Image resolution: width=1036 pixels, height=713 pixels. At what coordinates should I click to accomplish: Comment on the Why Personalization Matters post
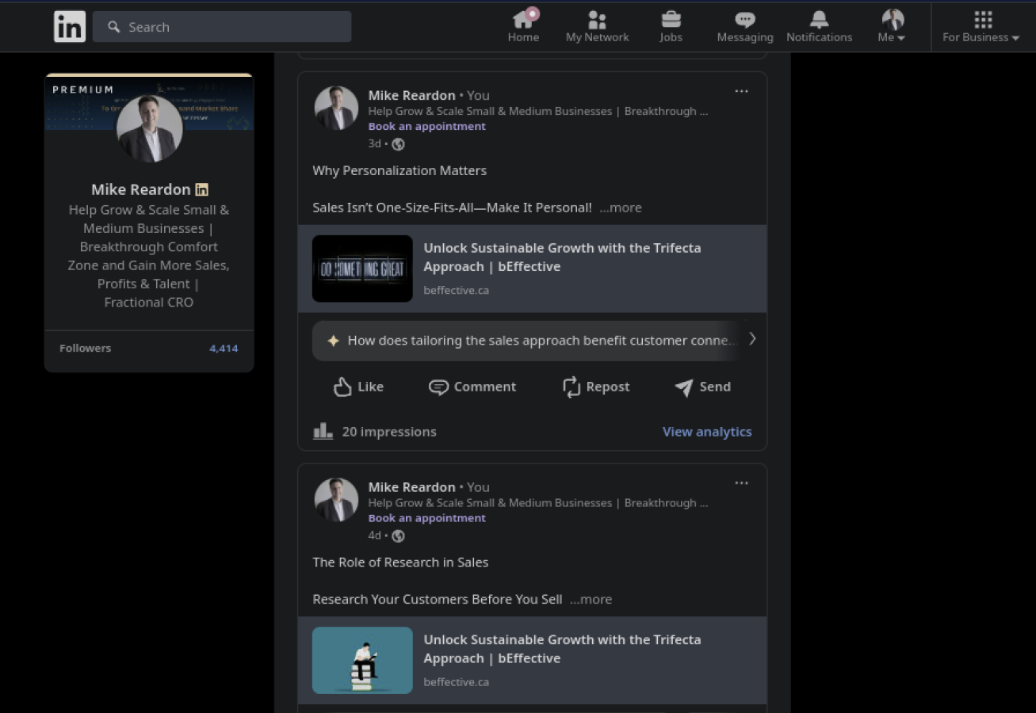click(472, 387)
